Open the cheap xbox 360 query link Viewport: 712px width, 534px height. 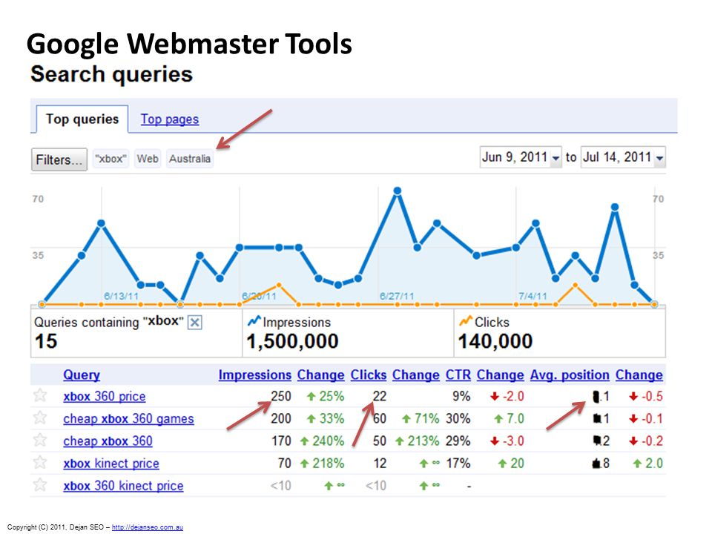tap(108, 441)
